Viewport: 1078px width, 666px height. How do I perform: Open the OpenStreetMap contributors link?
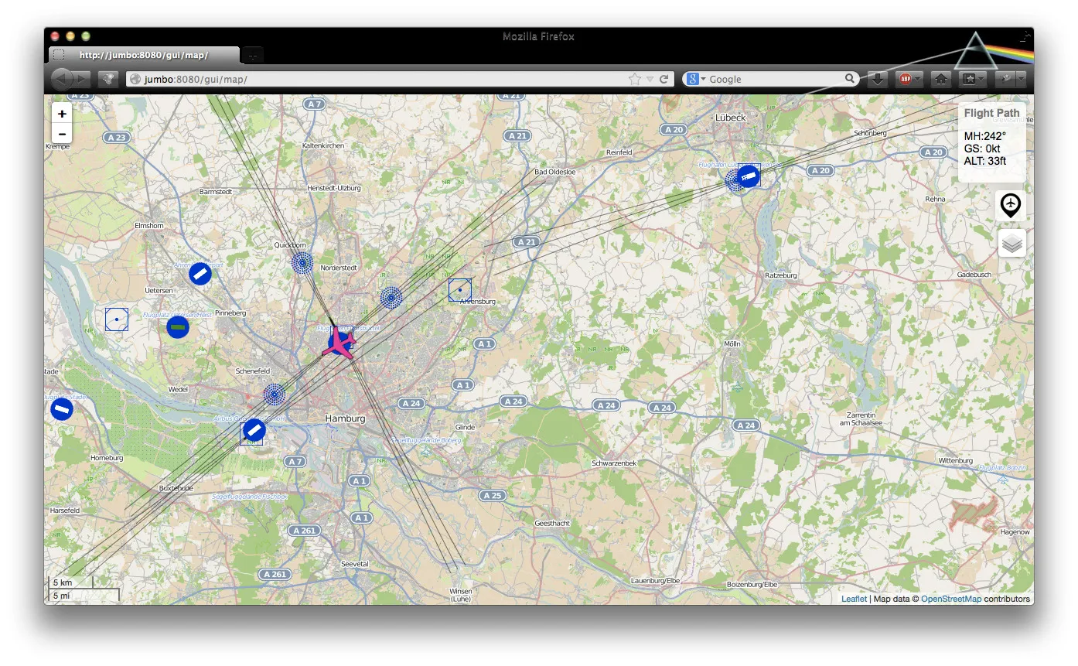(x=950, y=599)
